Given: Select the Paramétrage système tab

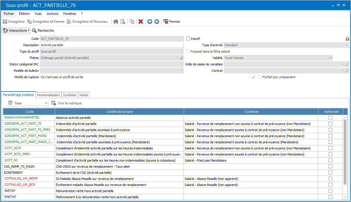Looking at the screenshot, I should pos(18,95).
